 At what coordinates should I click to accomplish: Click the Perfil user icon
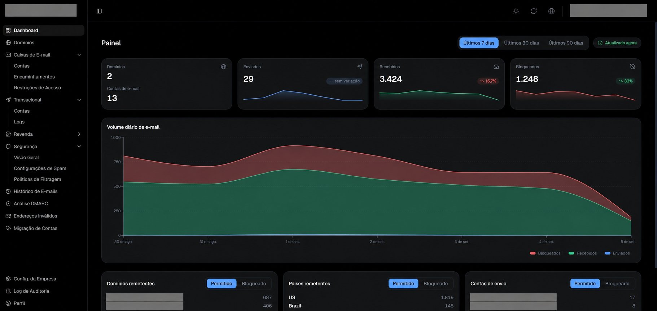(8, 303)
